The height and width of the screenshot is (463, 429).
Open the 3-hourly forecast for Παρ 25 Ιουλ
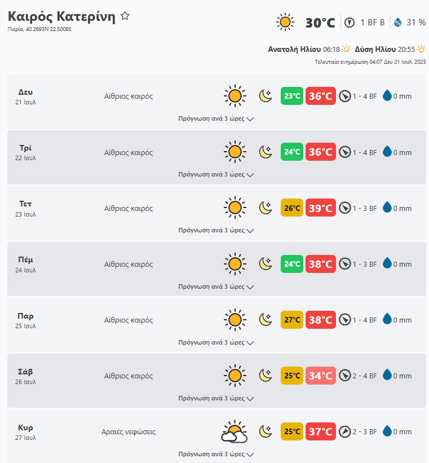(216, 342)
